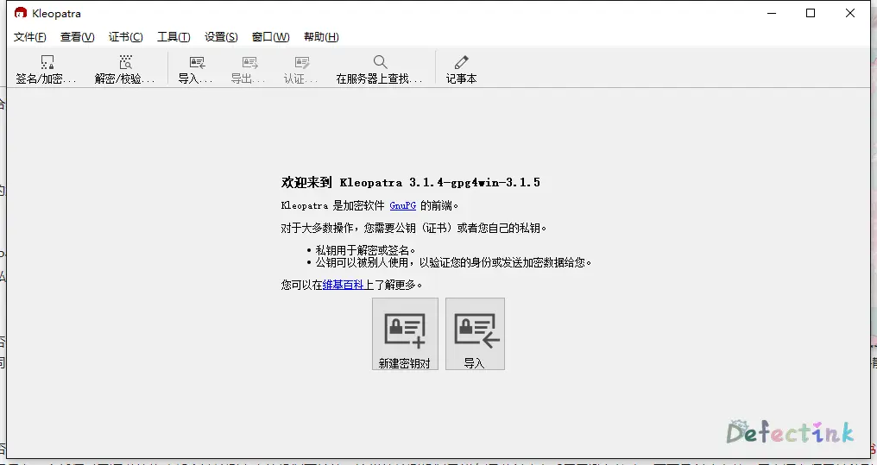
Task: Open the 窗口(W) menu
Action: (271, 37)
